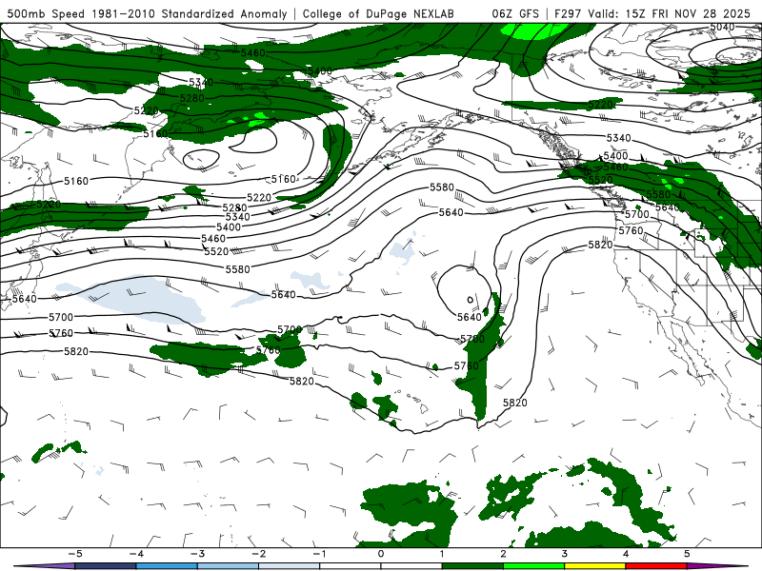This screenshot has width=762, height=571.
Task: Click the colorbar tick label '2'
Action: coord(503,554)
